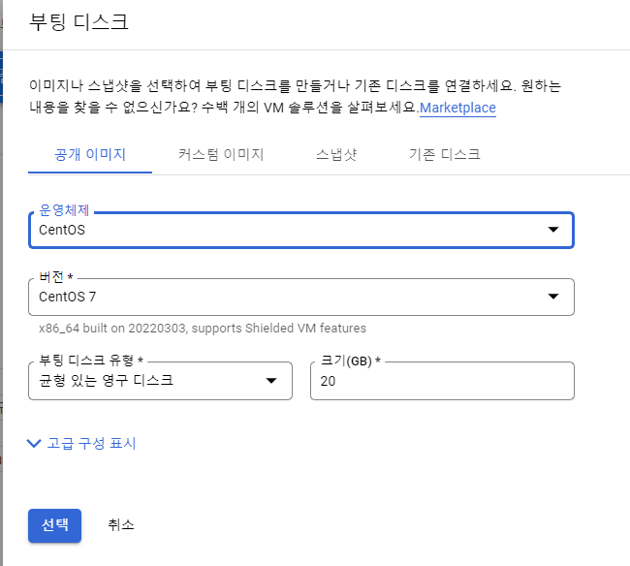Open the Marketplace link
Screen dimensions: 630x566
tap(457, 108)
